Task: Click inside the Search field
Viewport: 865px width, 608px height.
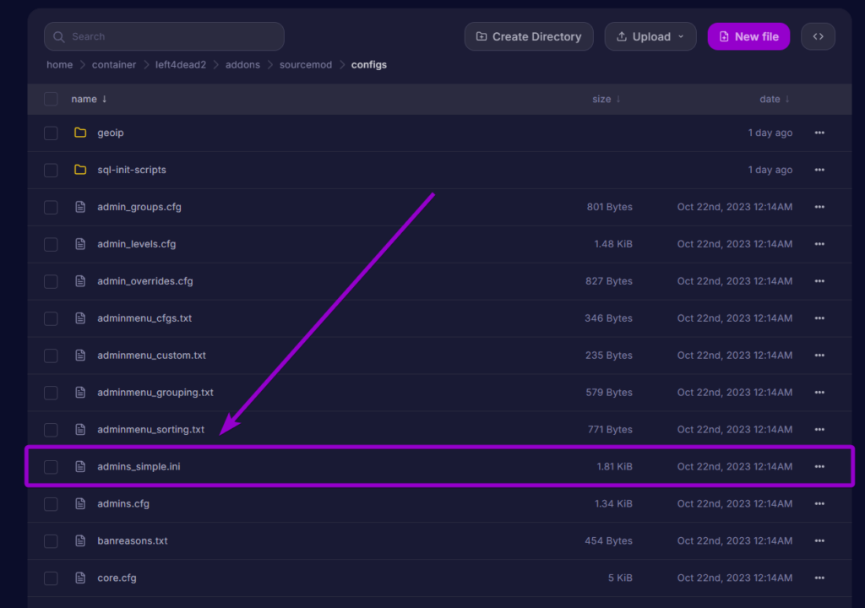Action: coord(163,36)
